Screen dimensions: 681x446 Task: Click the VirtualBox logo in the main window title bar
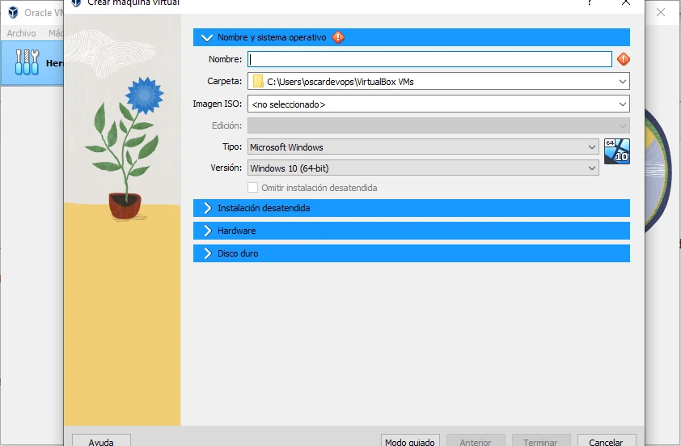(13, 13)
